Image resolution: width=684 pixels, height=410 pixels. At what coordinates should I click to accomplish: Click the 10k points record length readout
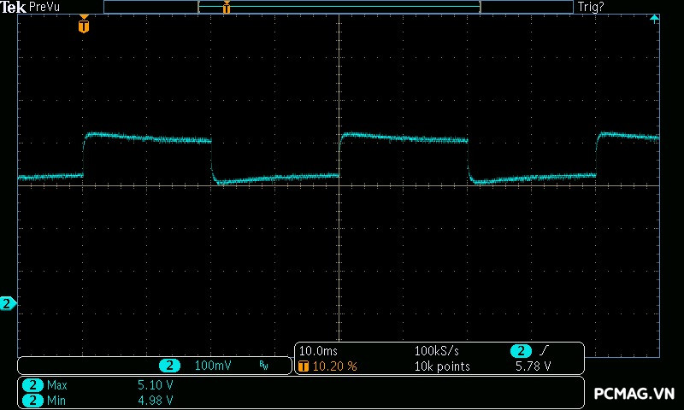point(441,366)
